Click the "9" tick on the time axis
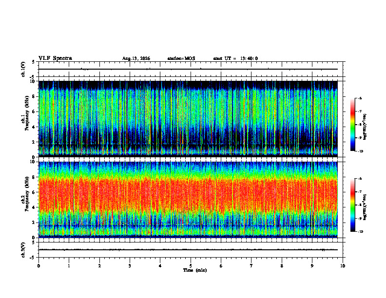This screenshot has height=298, width=386. (312, 266)
